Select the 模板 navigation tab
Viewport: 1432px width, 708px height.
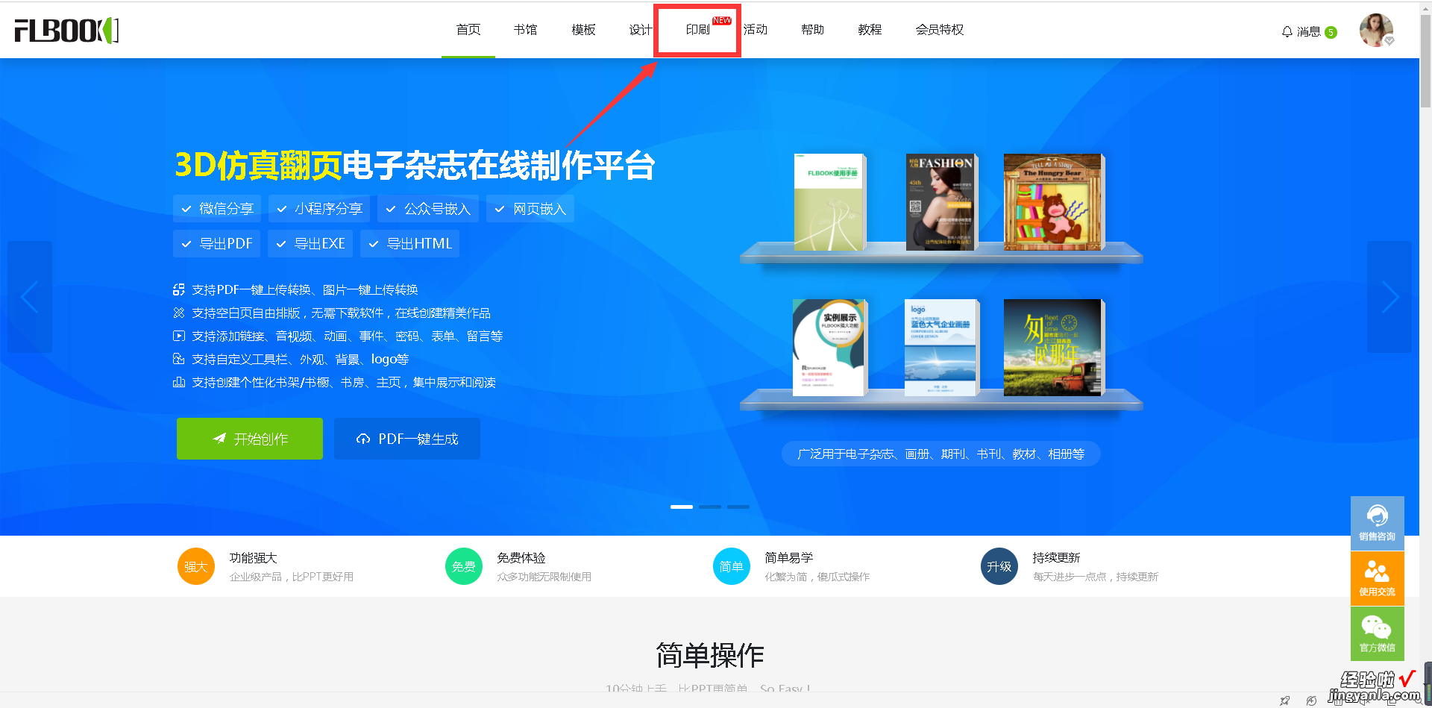(x=583, y=30)
